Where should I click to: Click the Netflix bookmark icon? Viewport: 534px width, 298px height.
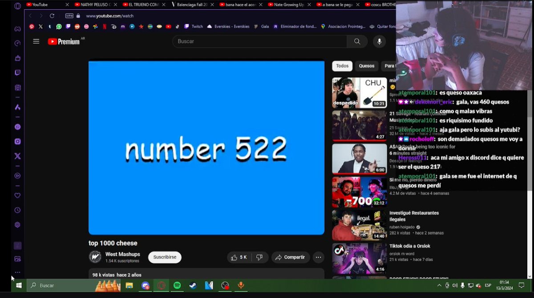pos(105,27)
